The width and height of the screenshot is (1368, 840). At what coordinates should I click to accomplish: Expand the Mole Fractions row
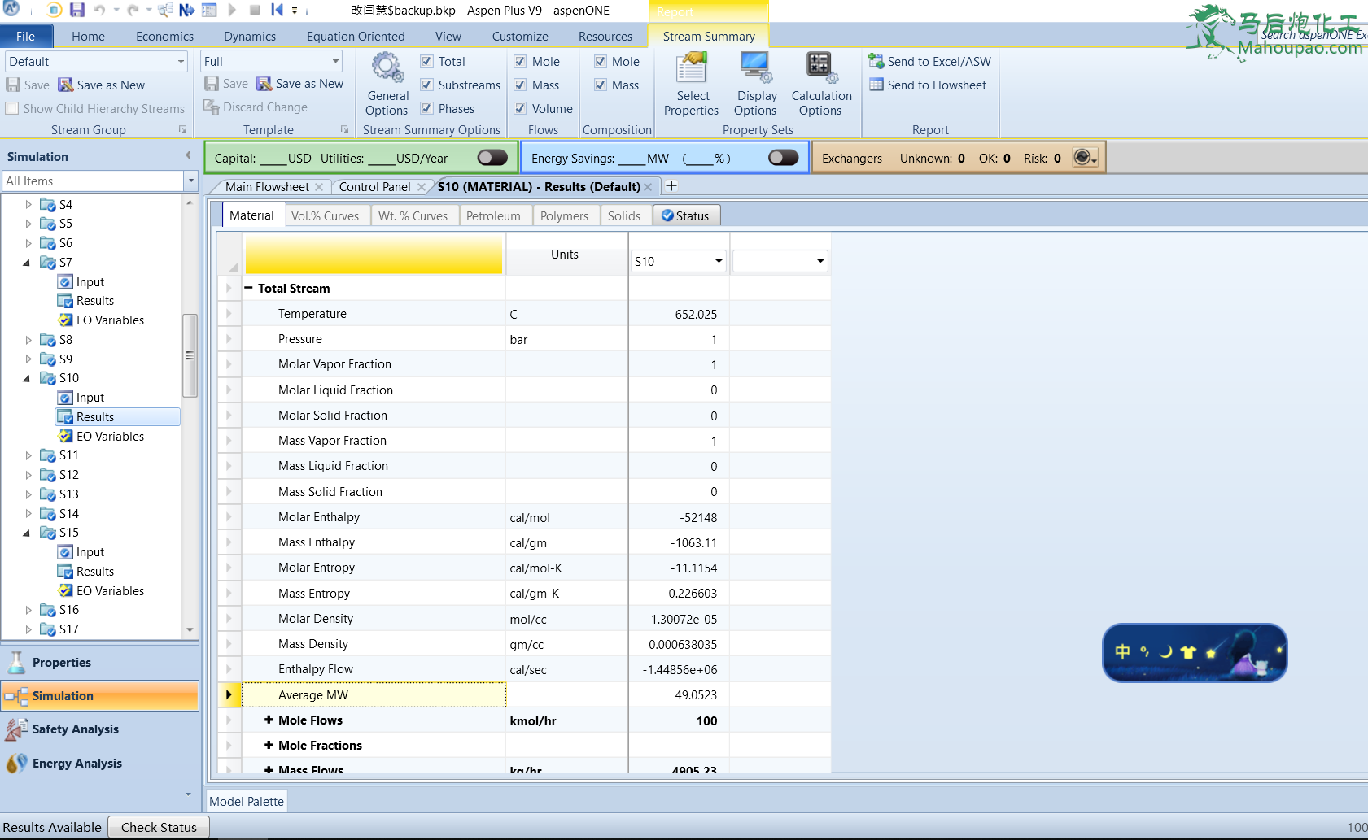[x=269, y=746]
